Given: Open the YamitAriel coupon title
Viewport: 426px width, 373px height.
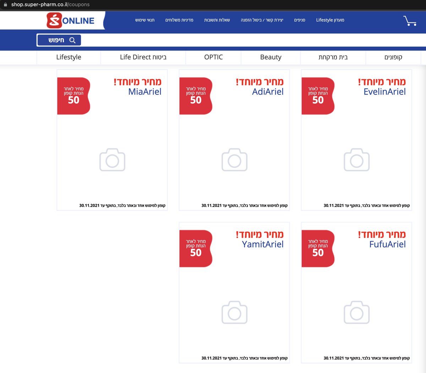Looking at the screenshot, I should (263, 244).
